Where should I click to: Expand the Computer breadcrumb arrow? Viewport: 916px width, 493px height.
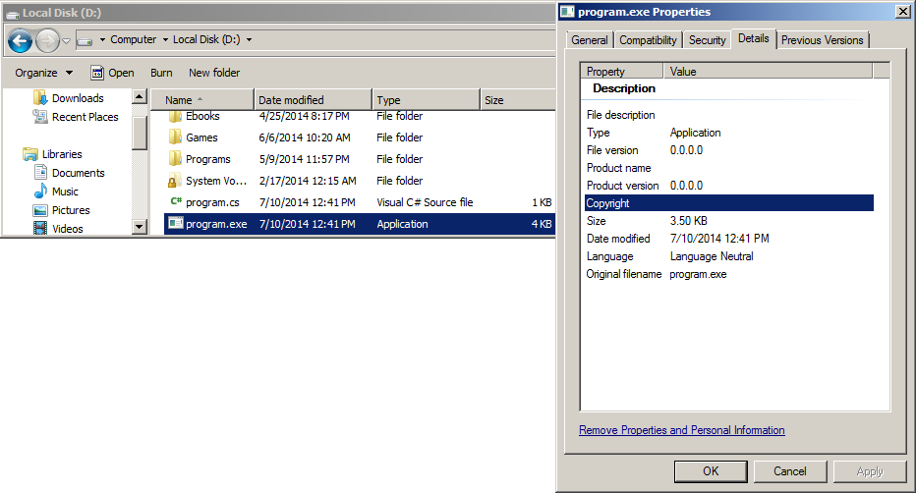[165, 40]
